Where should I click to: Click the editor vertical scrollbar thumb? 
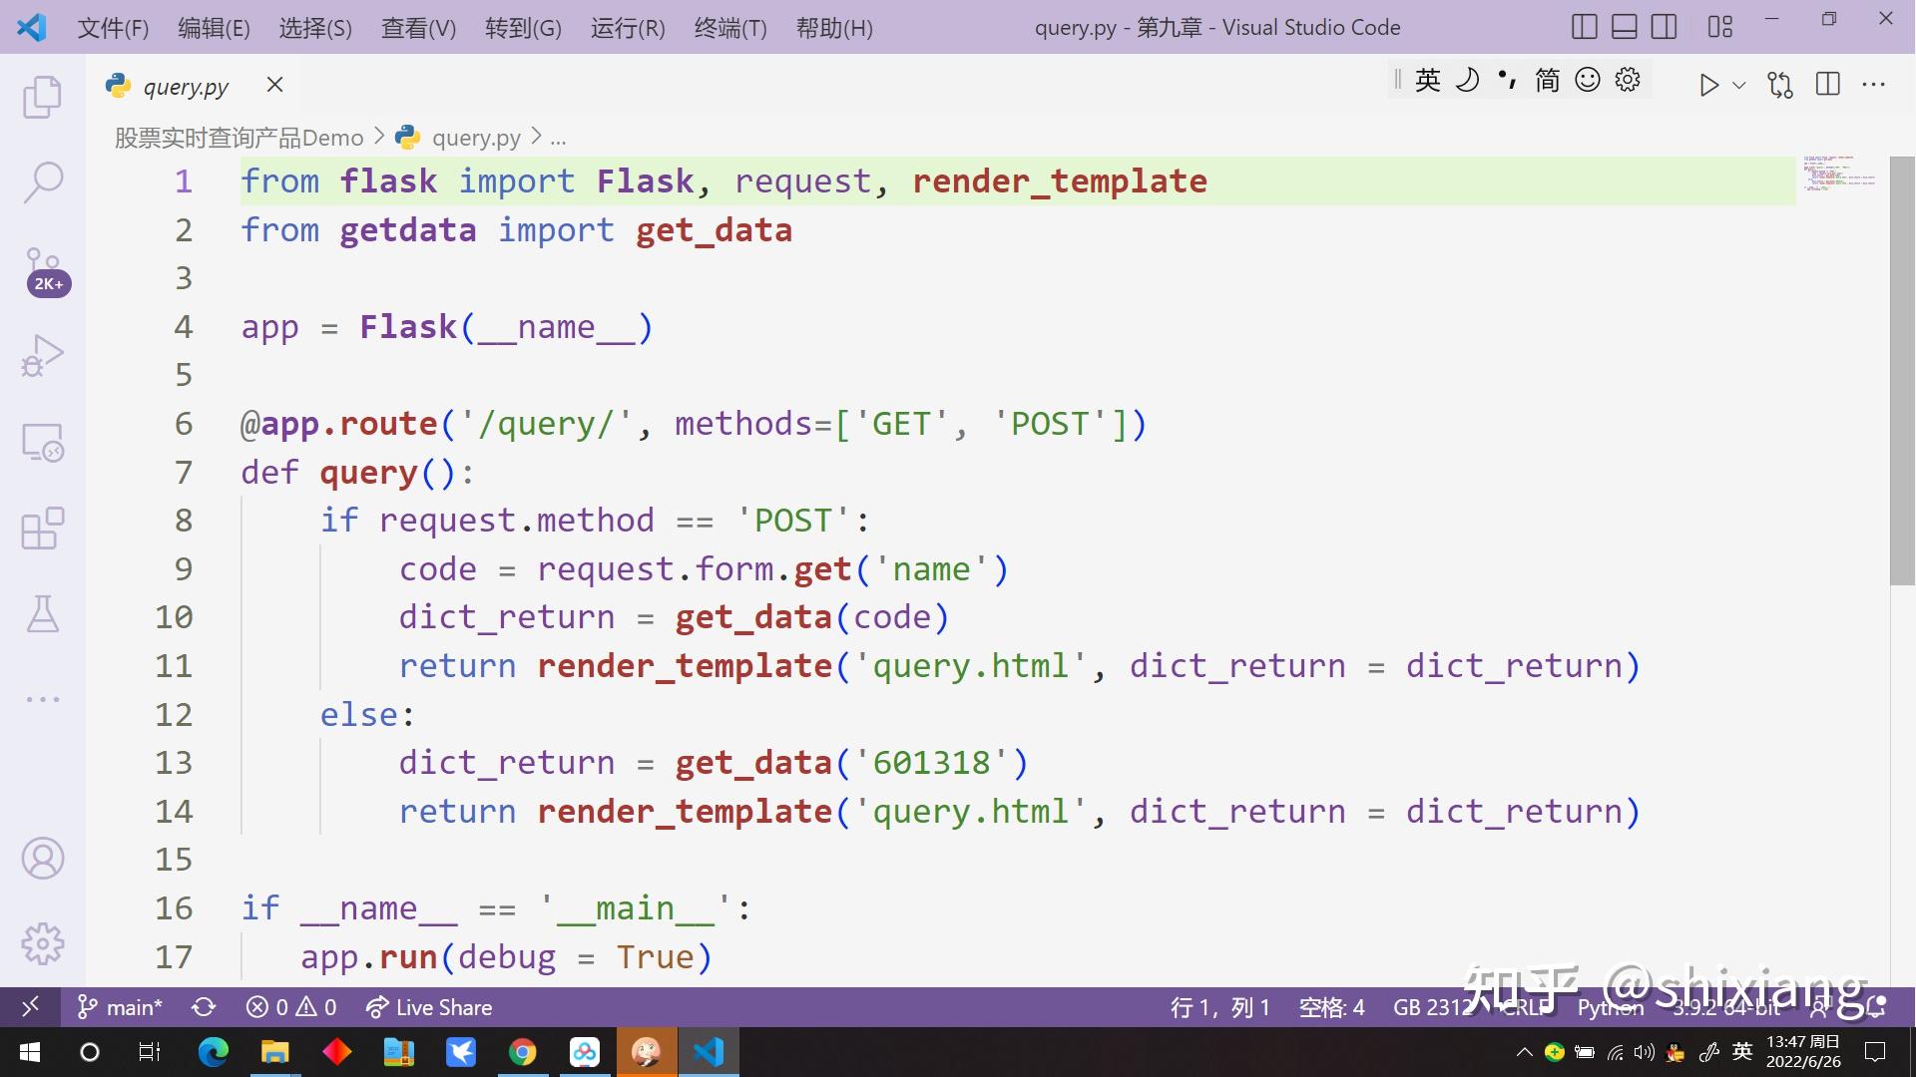pyautogui.click(x=1902, y=369)
